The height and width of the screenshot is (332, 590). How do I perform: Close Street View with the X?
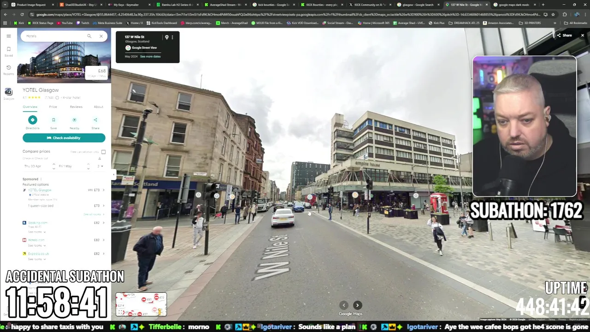(582, 36)
